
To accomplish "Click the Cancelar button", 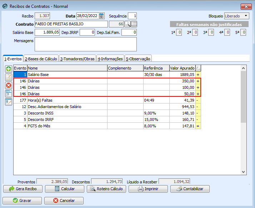I will tap(64, 201).
